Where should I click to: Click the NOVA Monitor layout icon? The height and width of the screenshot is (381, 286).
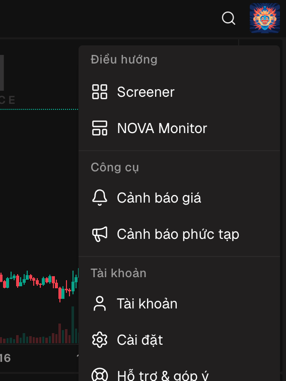(x=100, y=128)
